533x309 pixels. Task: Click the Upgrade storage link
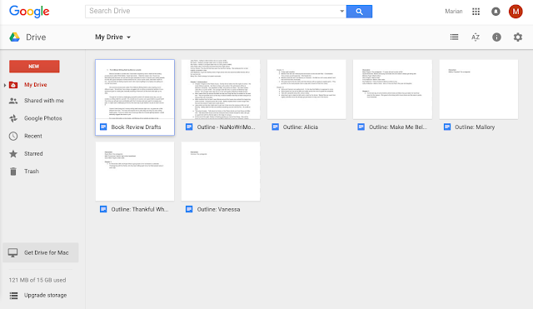click(x=46, y=296)
